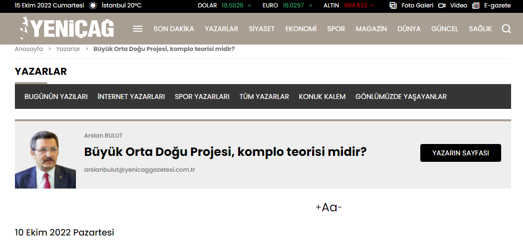Click the E-gazete newspaper icon

(476, 5)
